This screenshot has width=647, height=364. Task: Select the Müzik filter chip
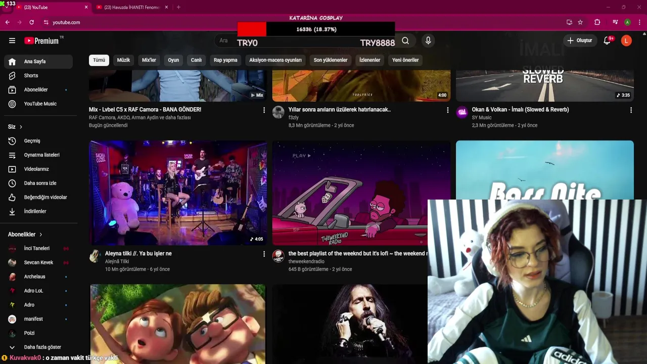123,60
